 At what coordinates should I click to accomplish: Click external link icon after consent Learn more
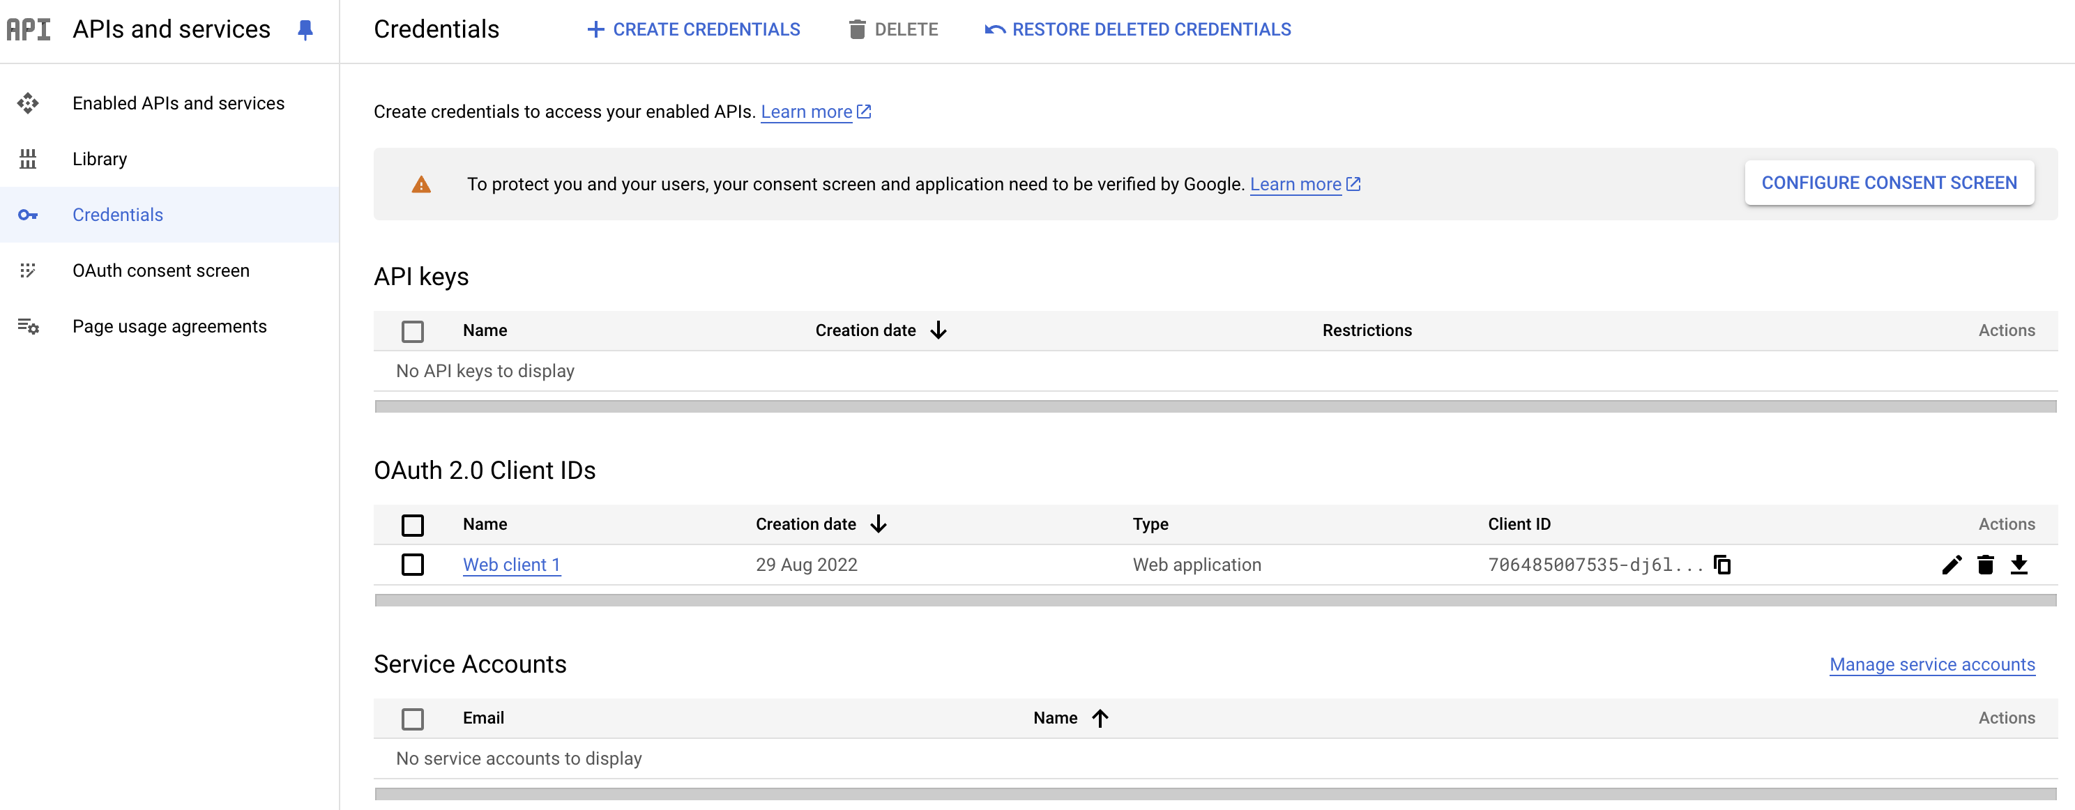[x=1354, y=185]
